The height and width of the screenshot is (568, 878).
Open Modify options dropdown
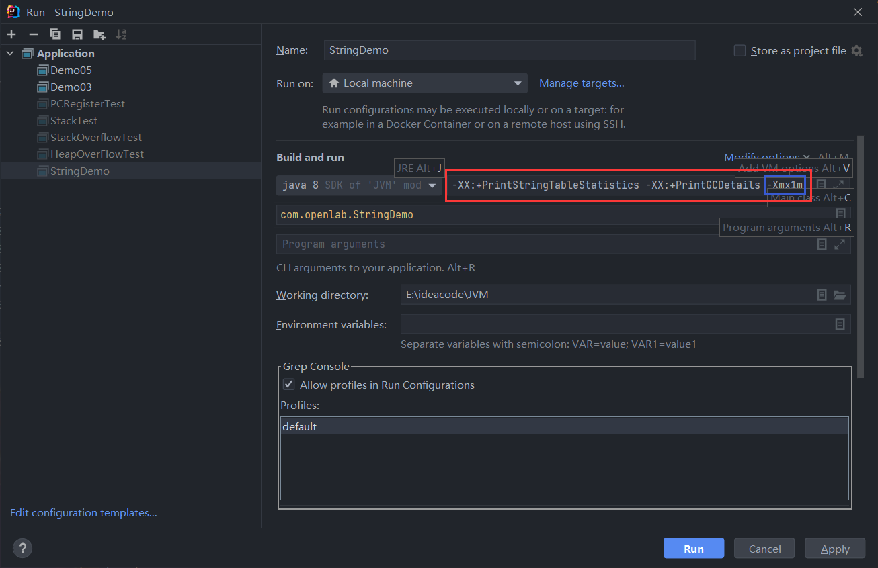(767, 157)
